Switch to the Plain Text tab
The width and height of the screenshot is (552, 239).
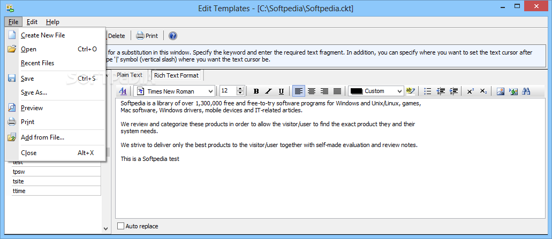coord(130,75)
